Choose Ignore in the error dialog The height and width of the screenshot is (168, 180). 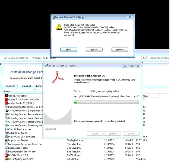[x=119, y=50]
